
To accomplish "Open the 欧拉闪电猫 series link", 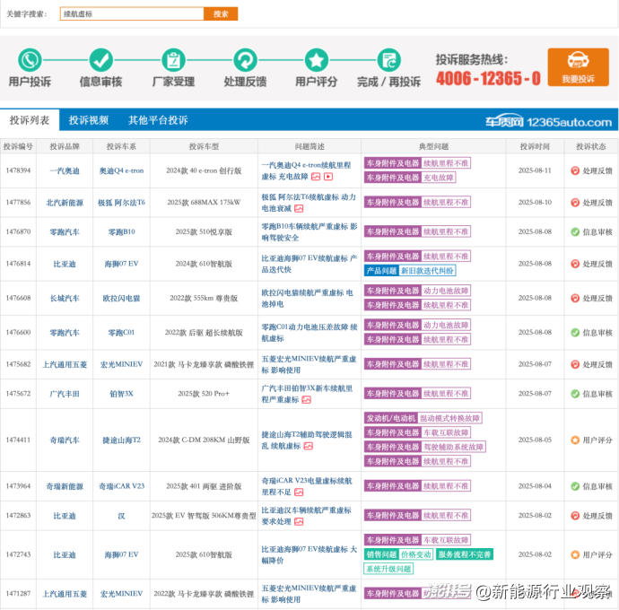I will (121, 298).
